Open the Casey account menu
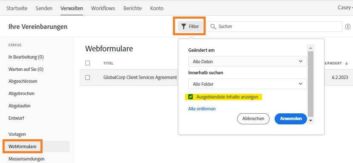The image size is (353, 163). click(x=345, y=8)
